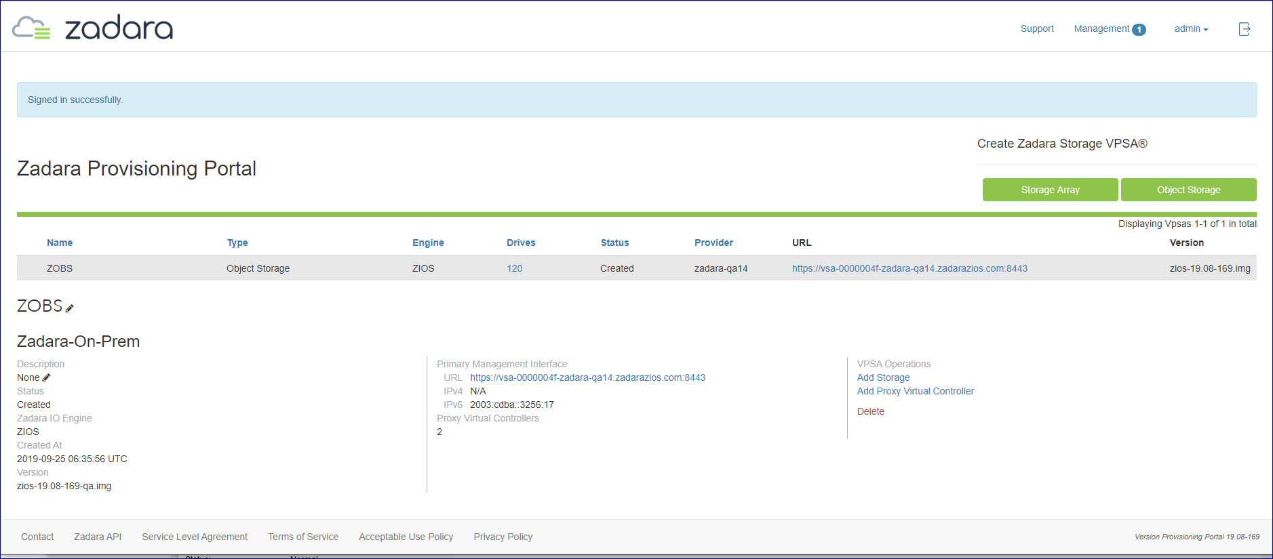Click 'Version Provisioning Portal 19.08-169' text
The width and height of the screenshot is (1273, 559).
1197,537
